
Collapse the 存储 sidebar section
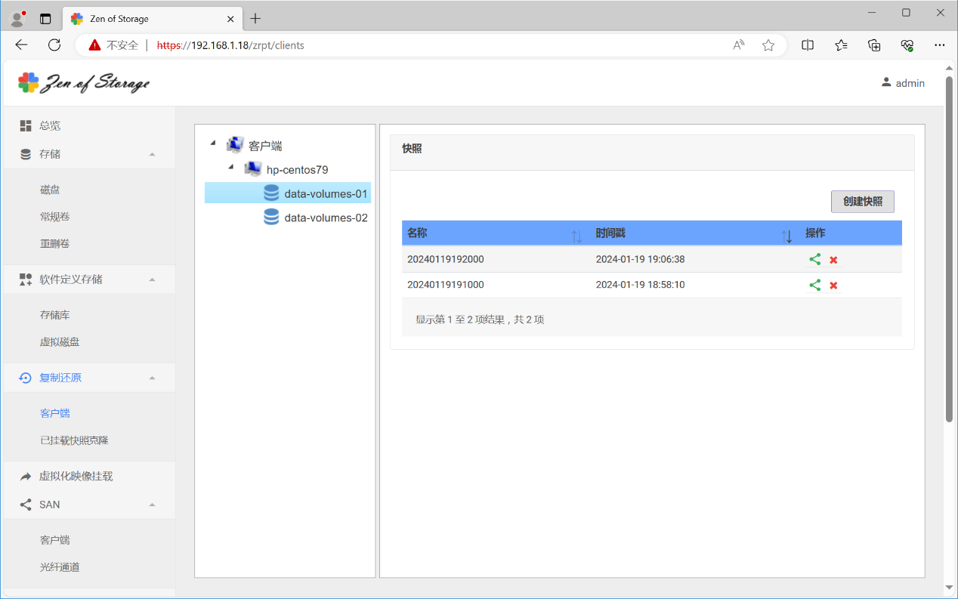[152, 154]
